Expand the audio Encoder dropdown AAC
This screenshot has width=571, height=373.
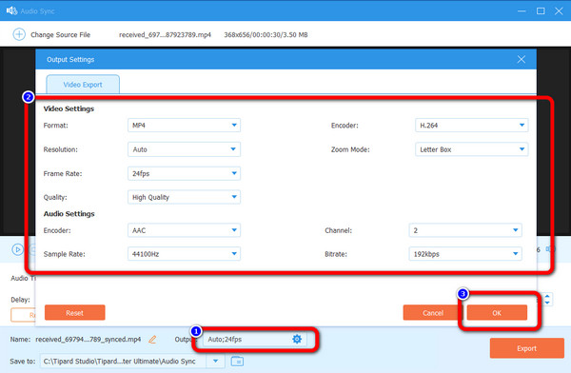184,230
